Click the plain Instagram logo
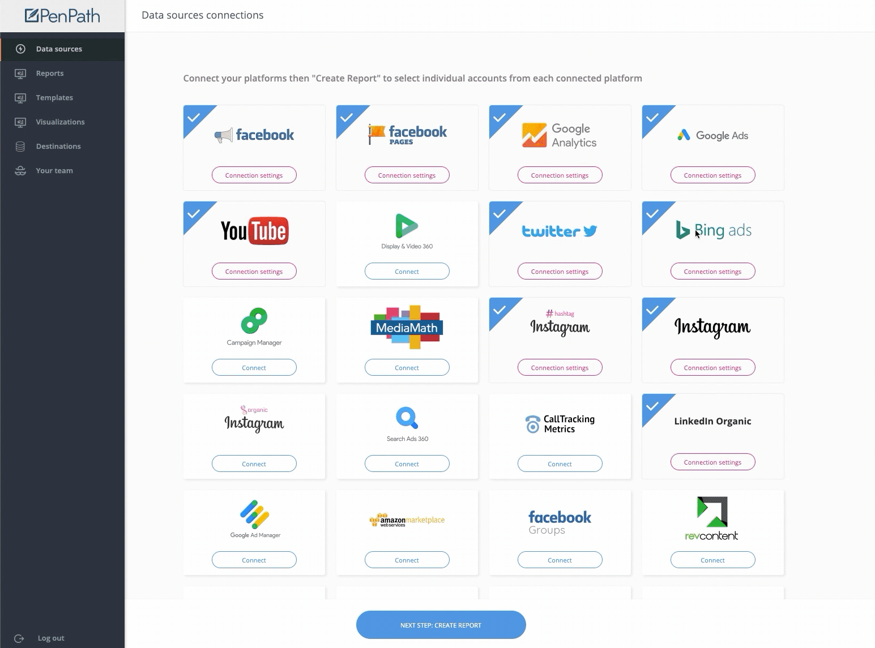Viewport: 875px width, 648px height. [x=712, y=327]
